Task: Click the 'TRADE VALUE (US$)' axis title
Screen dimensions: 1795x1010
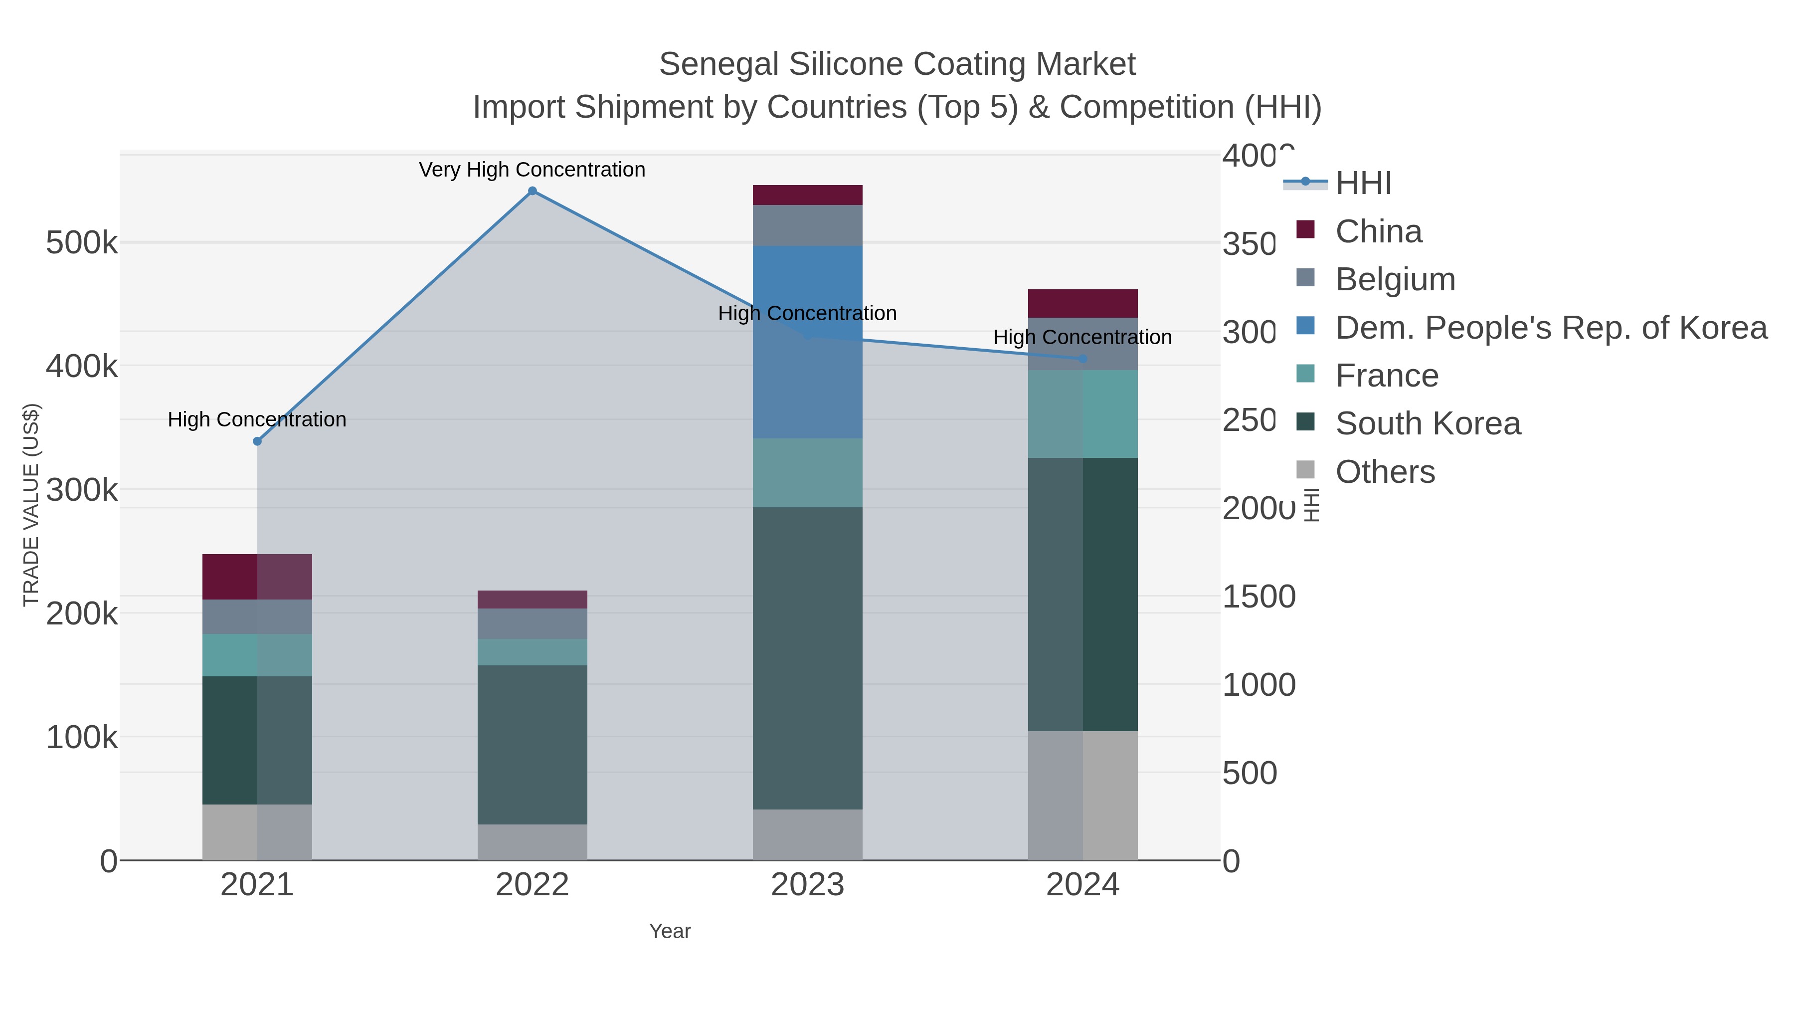Action: point(31,505)
